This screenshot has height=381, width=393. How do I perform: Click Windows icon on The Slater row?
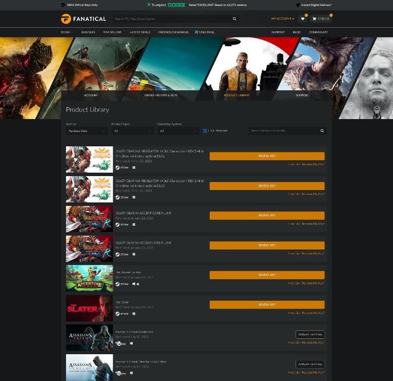tap(134, 314)
